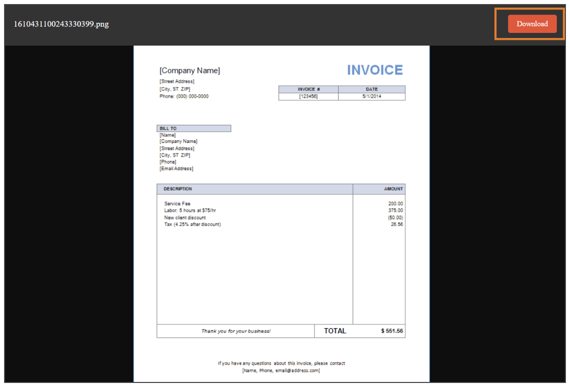Select the New client discount entry

point(185,218)
